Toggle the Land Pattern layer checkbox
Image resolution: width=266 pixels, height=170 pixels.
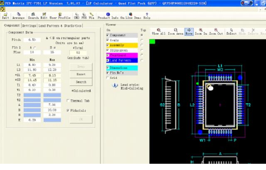pyautogui.click(x=108, y=60)
